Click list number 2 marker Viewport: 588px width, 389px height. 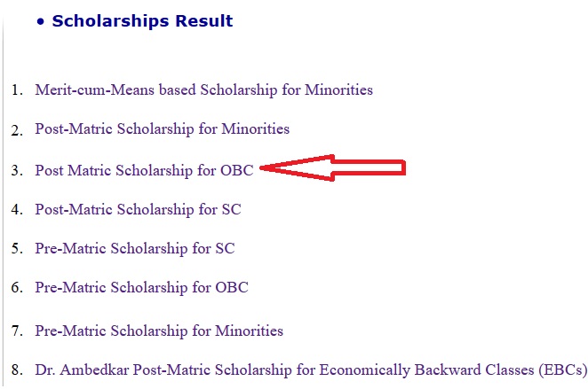(16, 130)
